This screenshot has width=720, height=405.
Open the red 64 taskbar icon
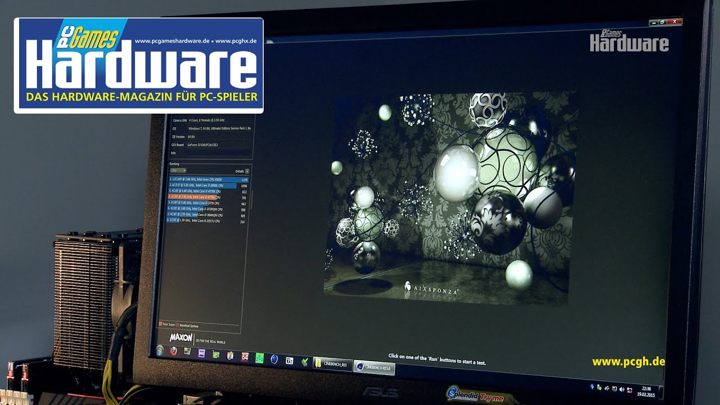[245, 357]
